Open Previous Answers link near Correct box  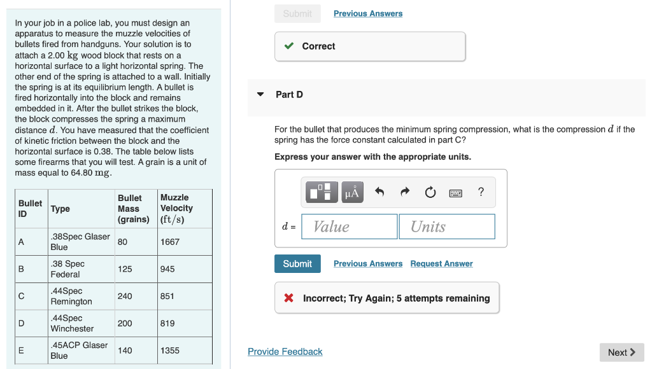(x=368, y=13)
